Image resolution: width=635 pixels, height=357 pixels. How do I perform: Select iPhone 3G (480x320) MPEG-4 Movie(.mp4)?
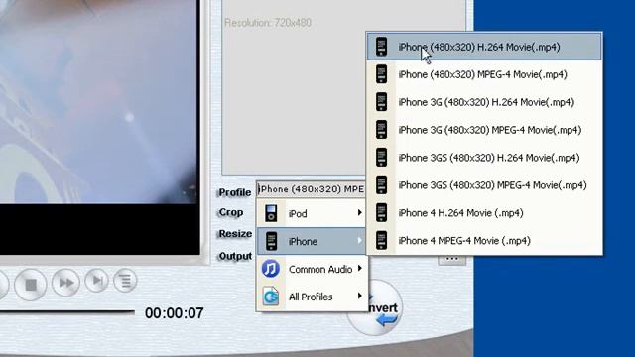click(x=484, y=130)
